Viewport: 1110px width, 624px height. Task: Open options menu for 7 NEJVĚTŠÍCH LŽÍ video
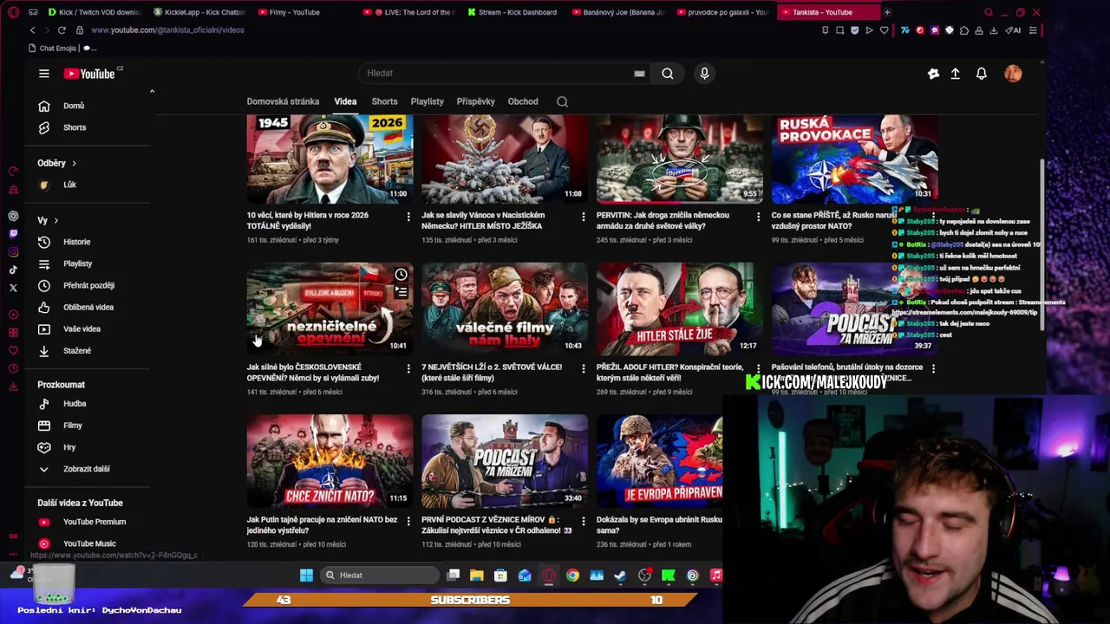point(583,368)
